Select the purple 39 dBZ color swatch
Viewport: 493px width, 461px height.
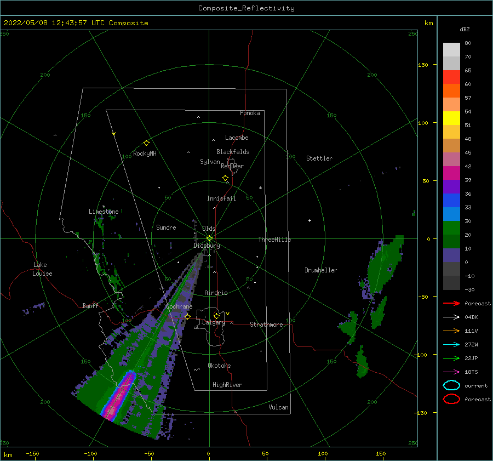(451, 186)
